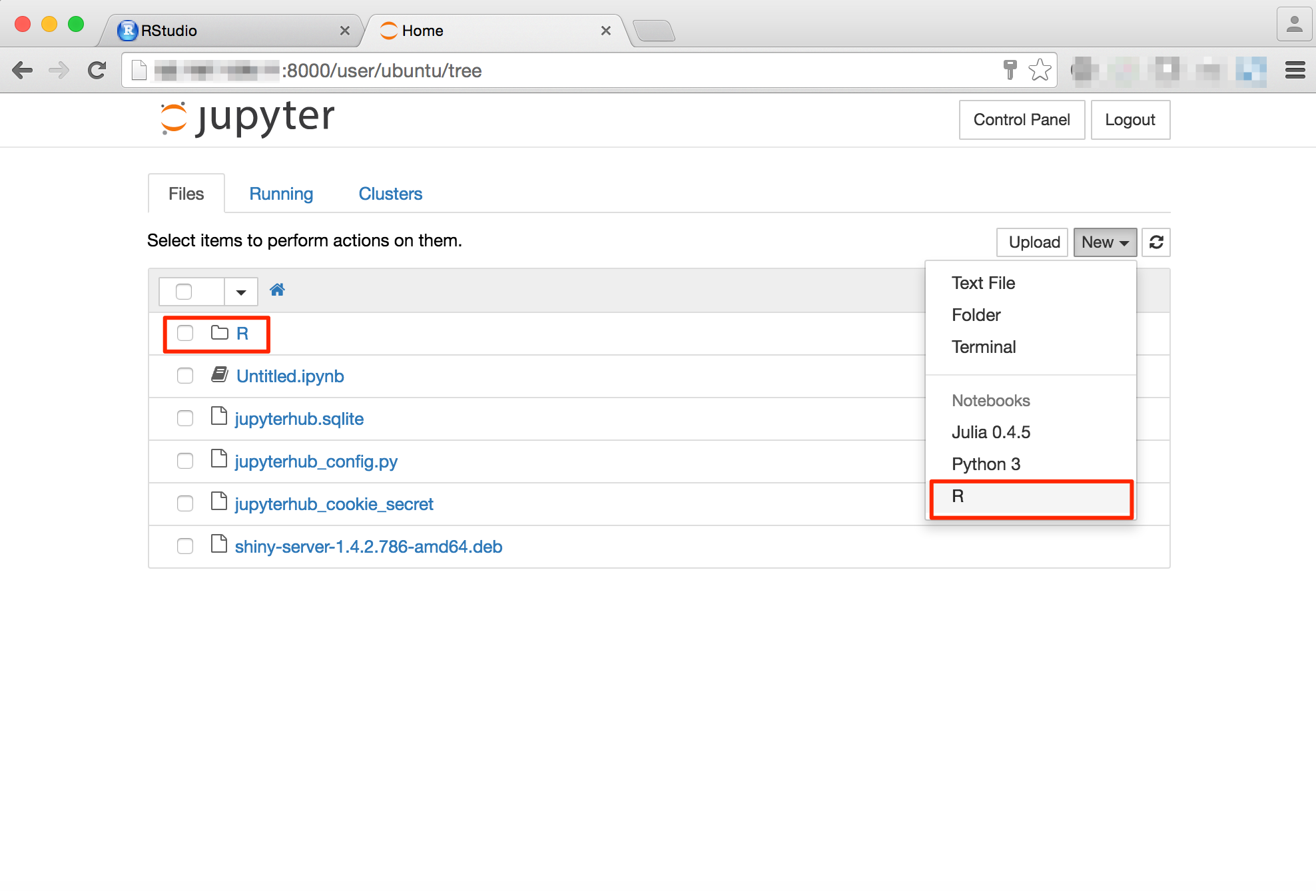Open the Control Panel
The image size is (1316, 891).
pyautogui.click(x=1021, y=120)
